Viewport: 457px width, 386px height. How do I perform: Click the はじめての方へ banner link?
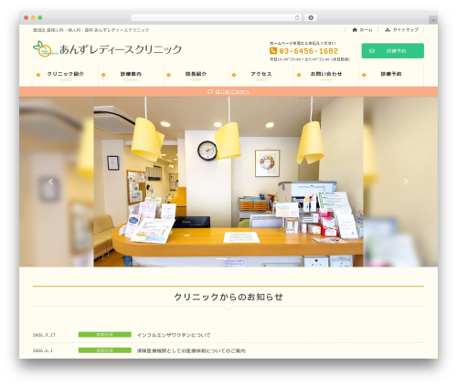tap(232, 91)
